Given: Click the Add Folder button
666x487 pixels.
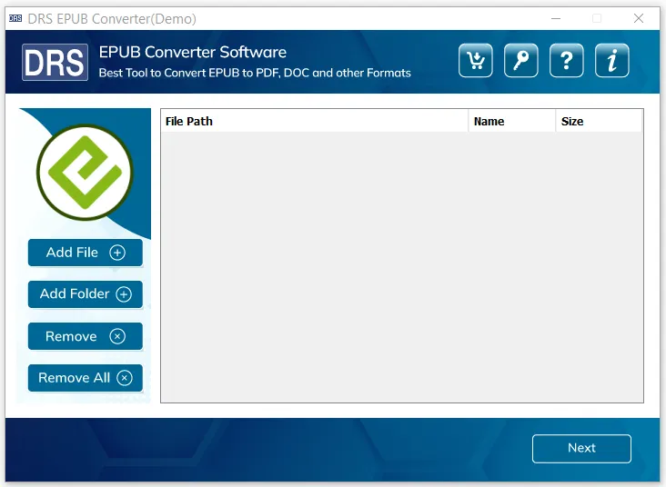Looking at the screenshot, I should tap(86, 294).
